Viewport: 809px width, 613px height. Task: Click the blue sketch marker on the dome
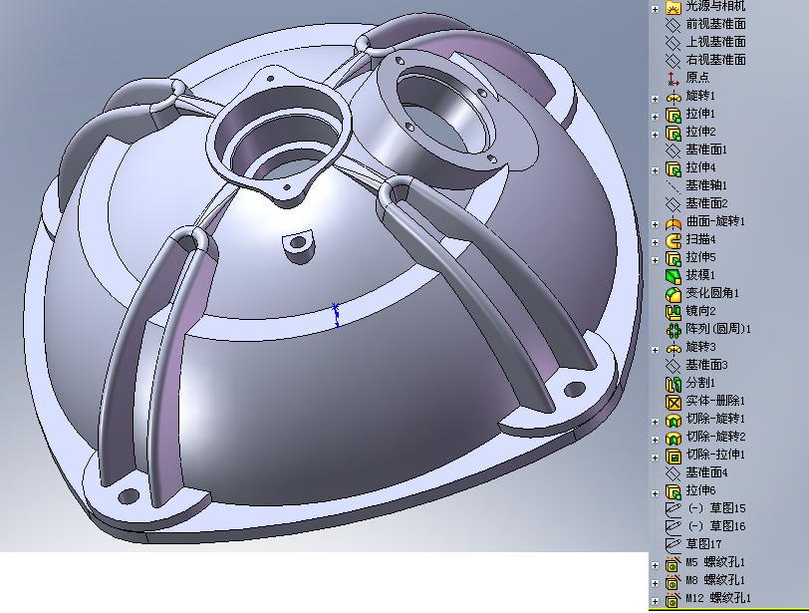336,315
